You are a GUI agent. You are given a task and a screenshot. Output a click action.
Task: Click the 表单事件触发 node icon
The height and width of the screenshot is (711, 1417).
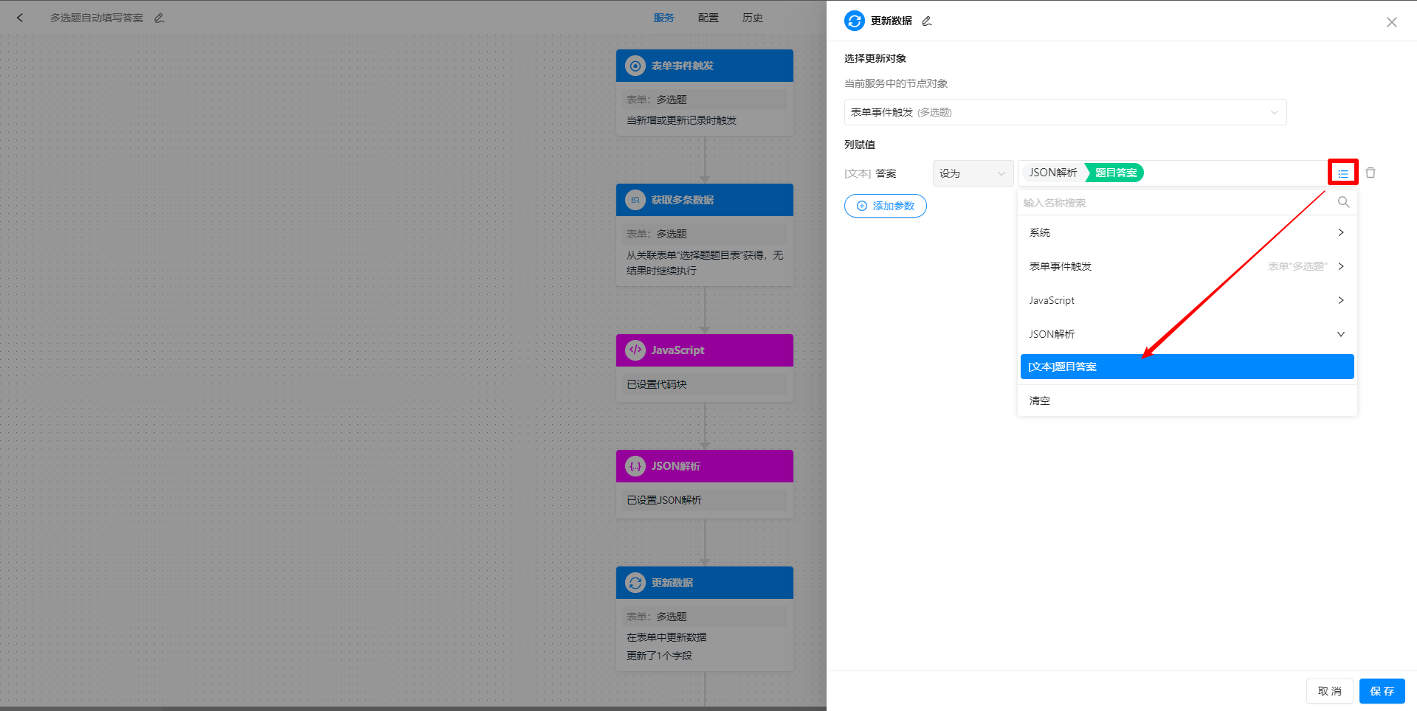(x=635, y=66)
